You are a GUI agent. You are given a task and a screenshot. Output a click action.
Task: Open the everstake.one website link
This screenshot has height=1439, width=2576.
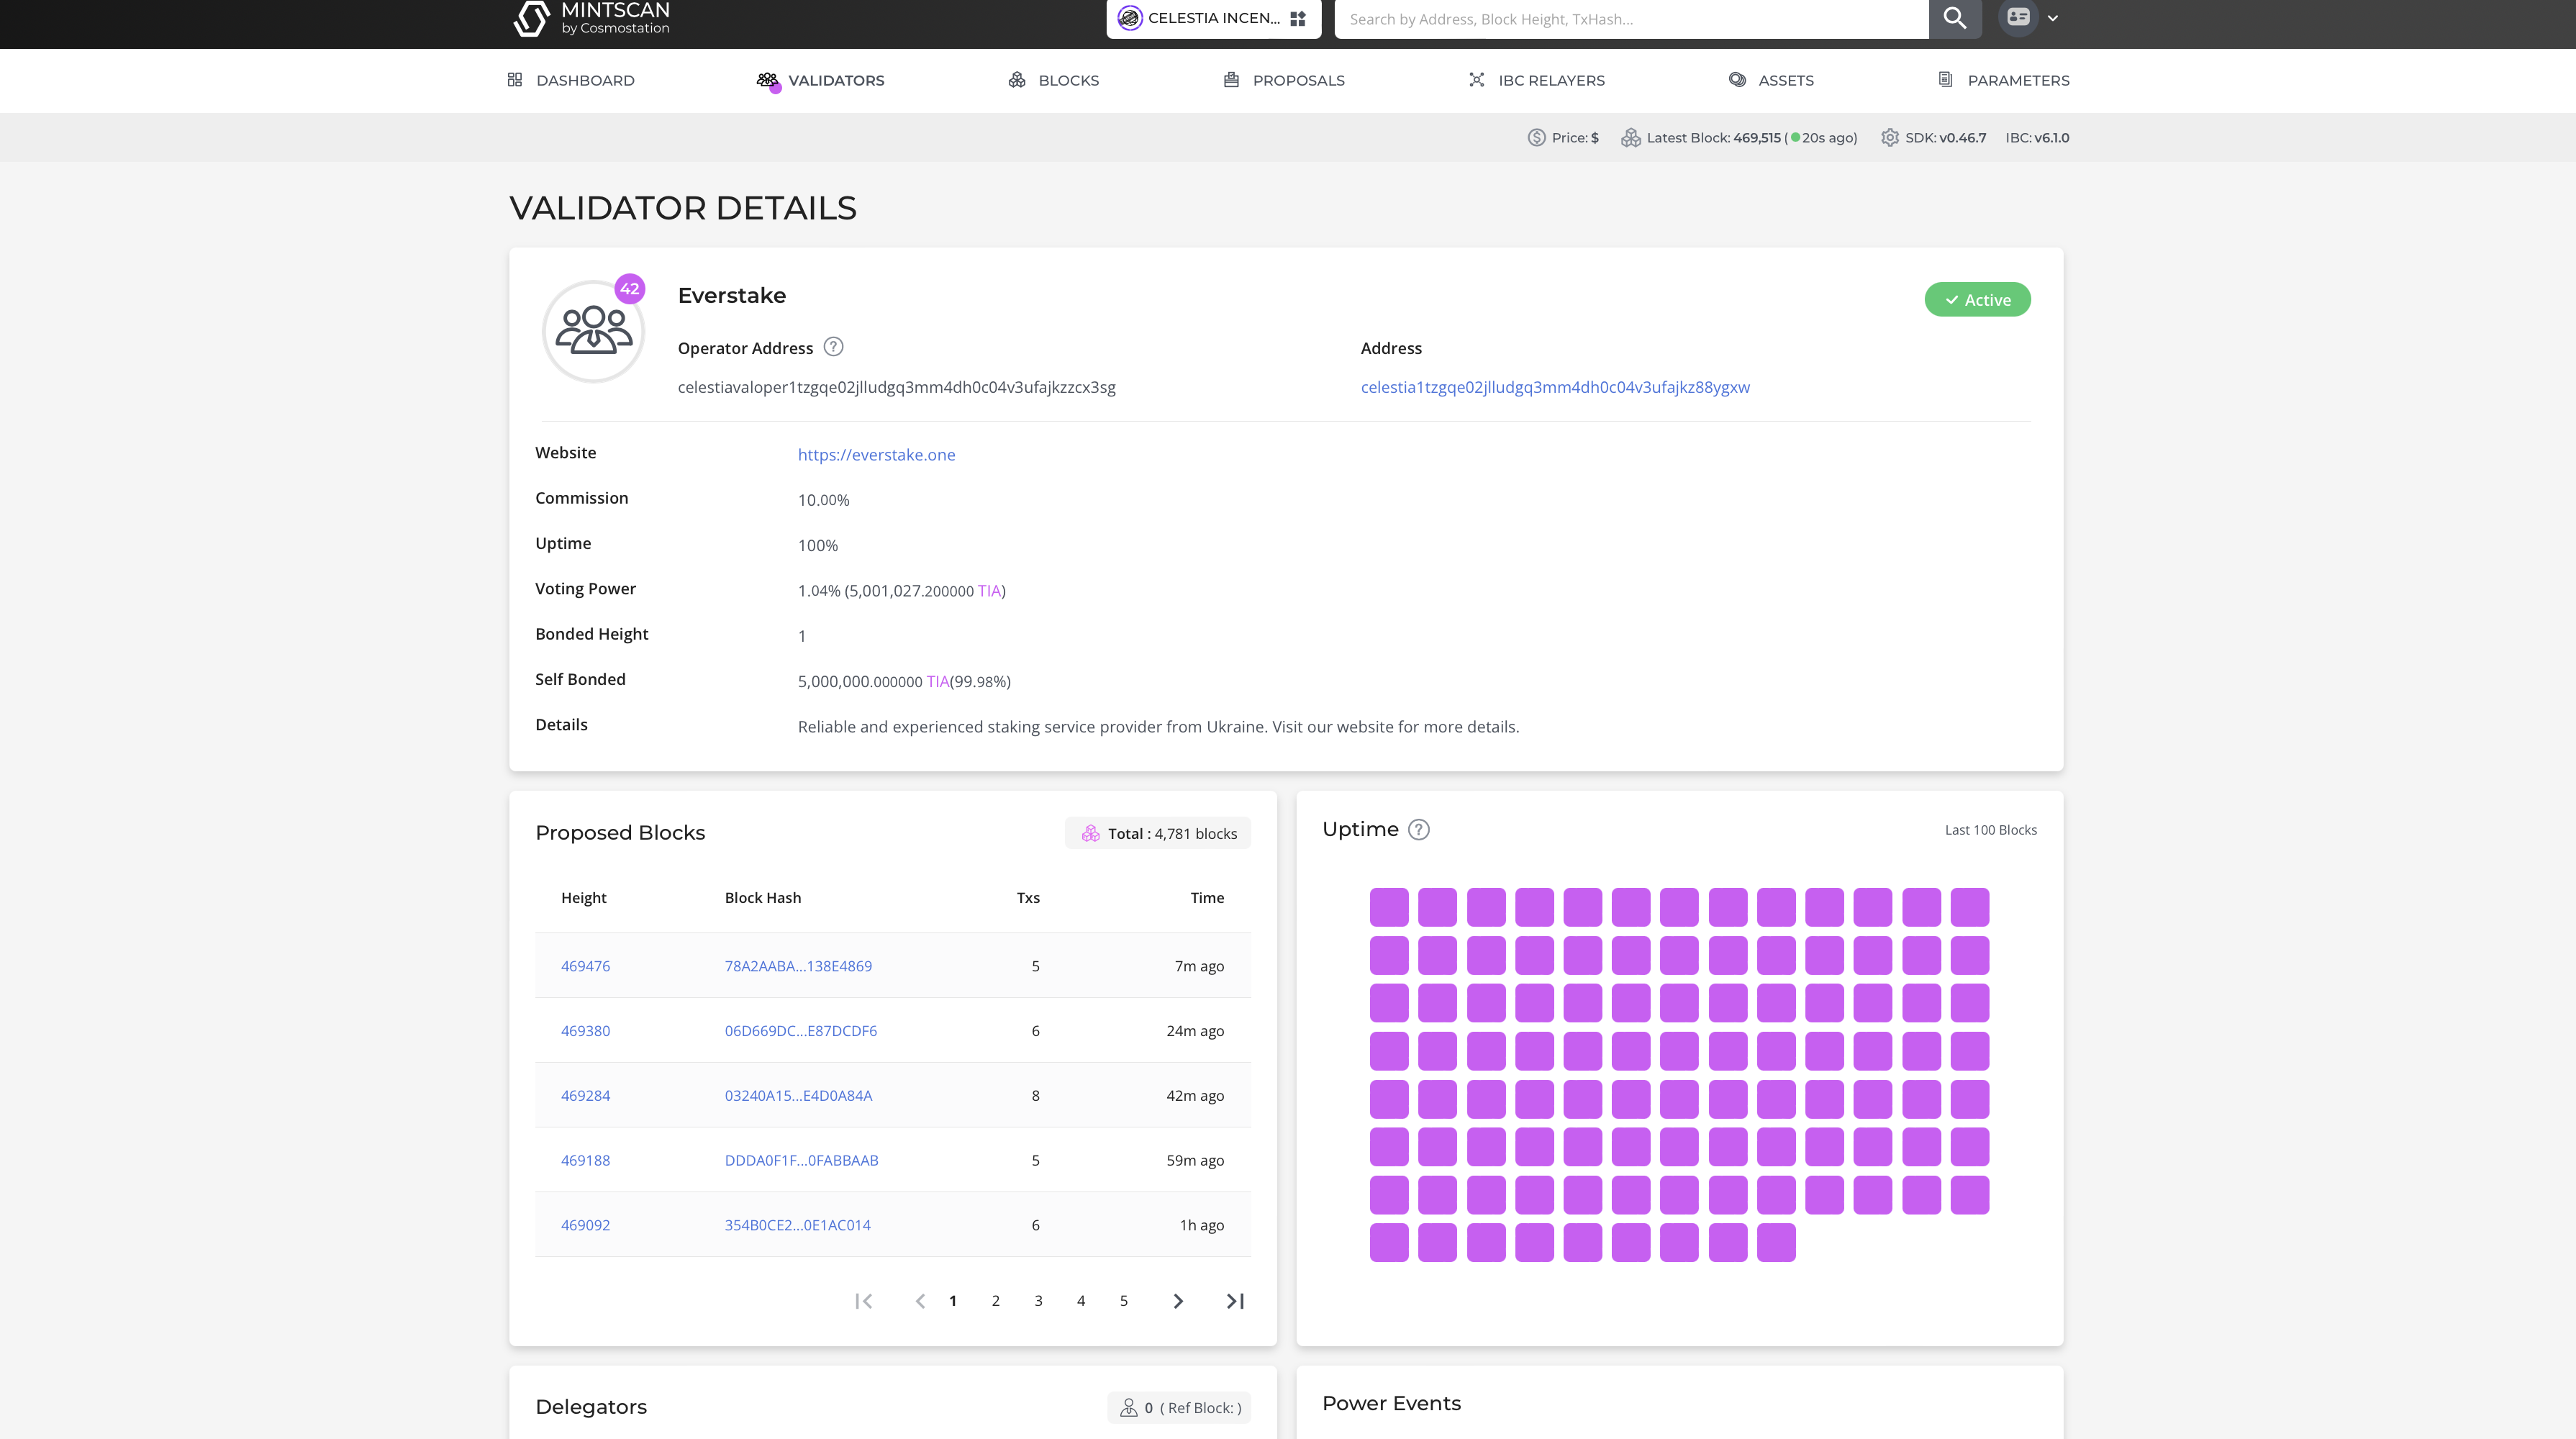pos(876,454)
